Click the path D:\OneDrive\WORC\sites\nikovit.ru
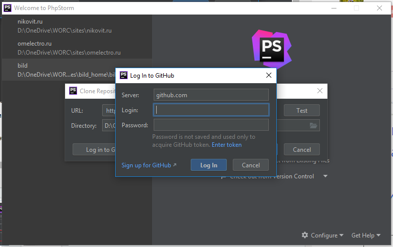The width and height of the screenshot is (393, 247). click(65, 31)
